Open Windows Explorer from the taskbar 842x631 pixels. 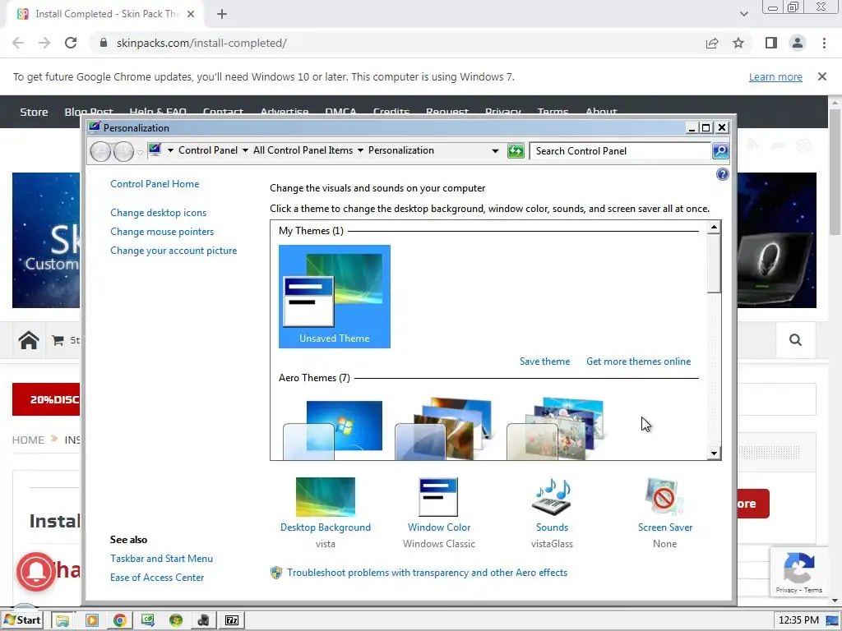coord(62,621)
